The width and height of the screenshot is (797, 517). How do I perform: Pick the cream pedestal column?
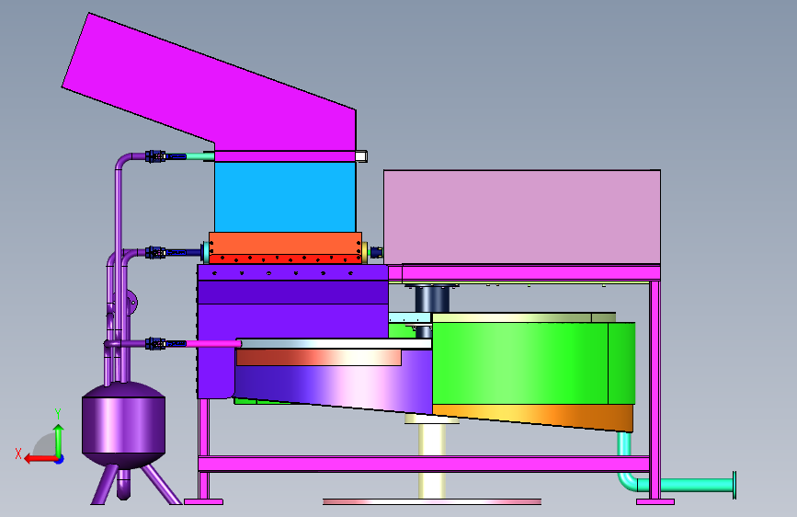(x=432, y=461)
